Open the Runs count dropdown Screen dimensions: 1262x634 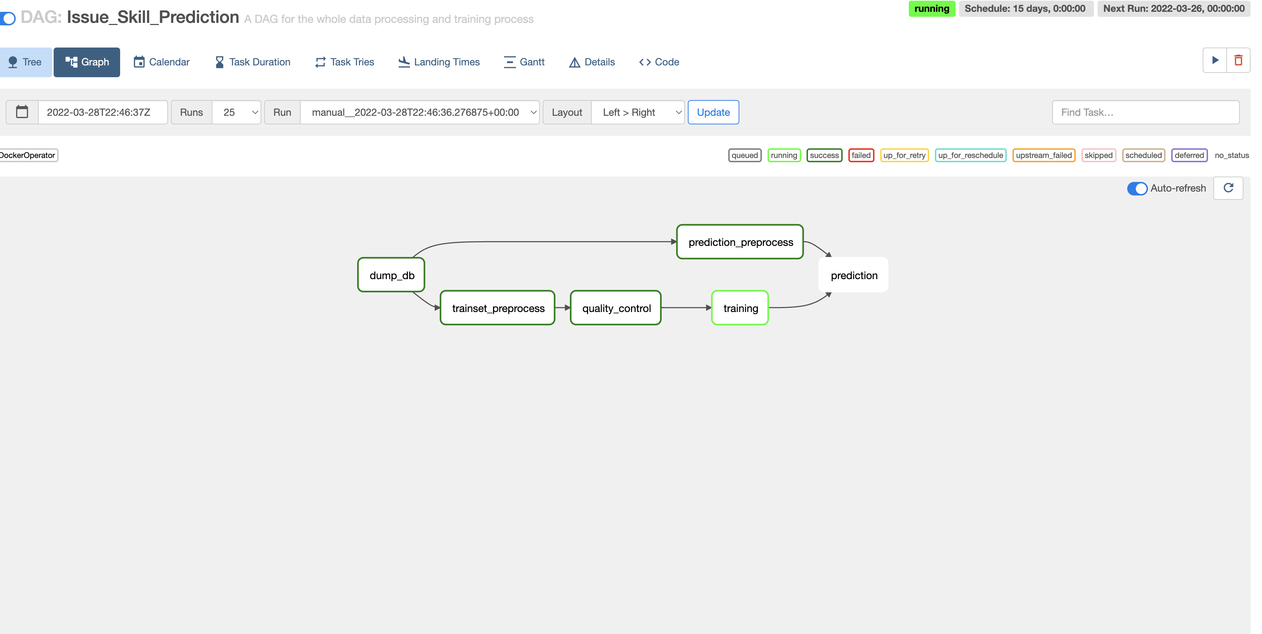point(236,112)
